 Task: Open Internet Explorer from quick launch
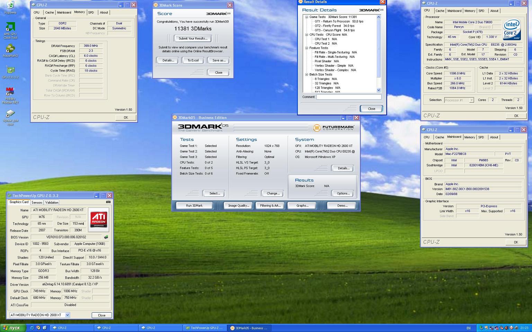pos(32,328)
